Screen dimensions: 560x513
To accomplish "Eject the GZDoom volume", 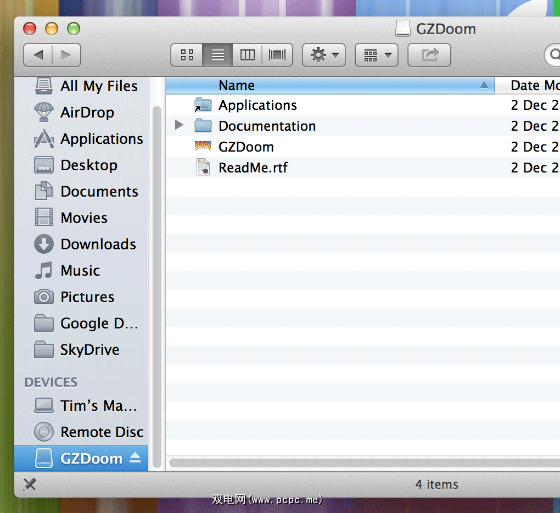I will 135,458.
